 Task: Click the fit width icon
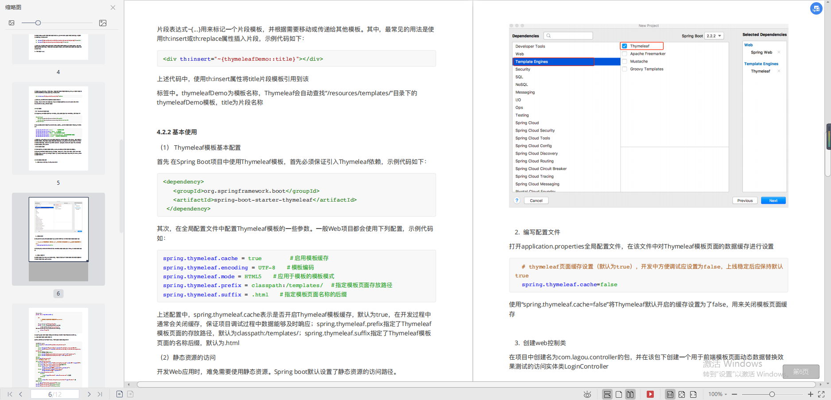693,394
